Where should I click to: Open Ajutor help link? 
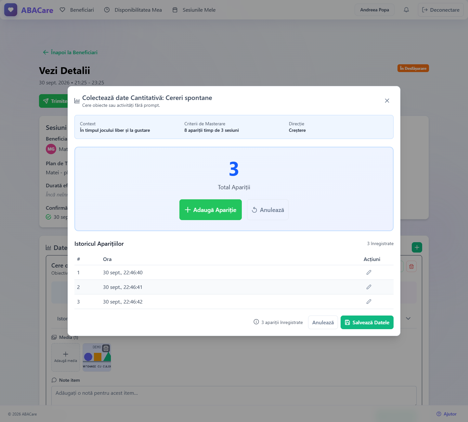(447, 414)
